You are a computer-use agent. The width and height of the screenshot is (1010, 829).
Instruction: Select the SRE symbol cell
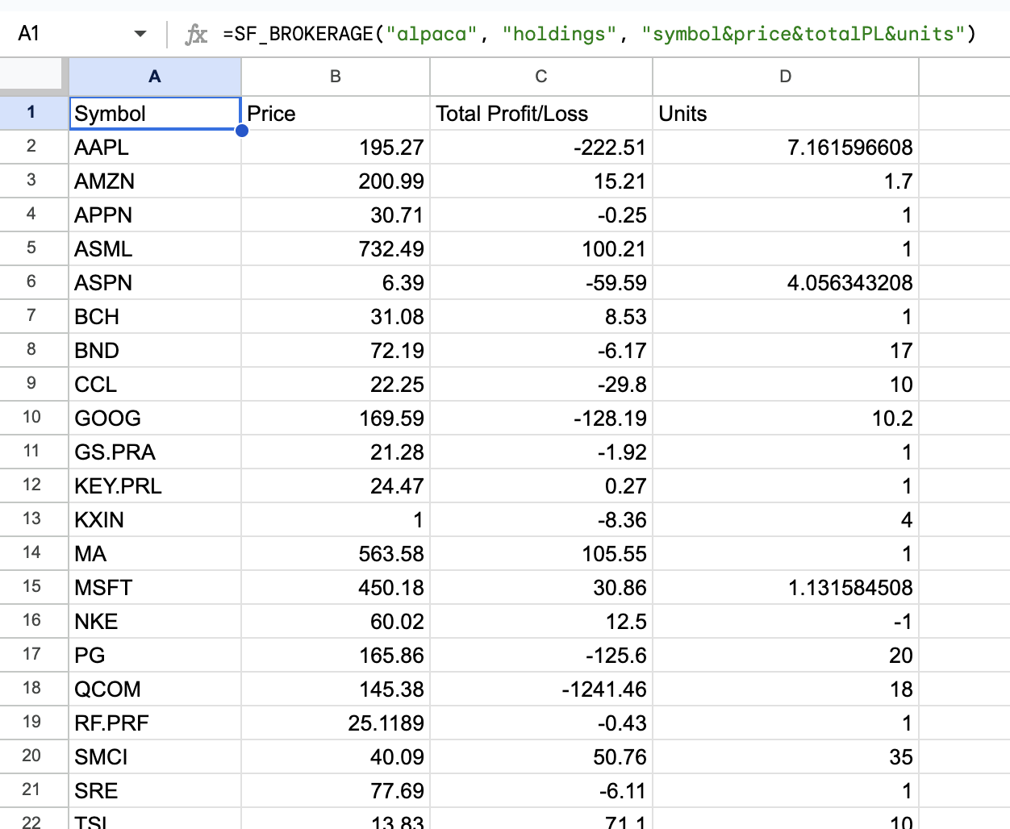coord(155,790)
